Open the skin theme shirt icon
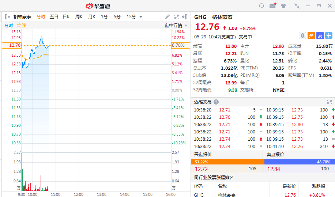 click(x=283, y=6)
